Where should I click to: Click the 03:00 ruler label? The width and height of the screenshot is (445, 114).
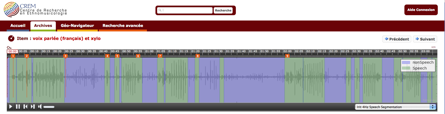(x=426, y=51)
